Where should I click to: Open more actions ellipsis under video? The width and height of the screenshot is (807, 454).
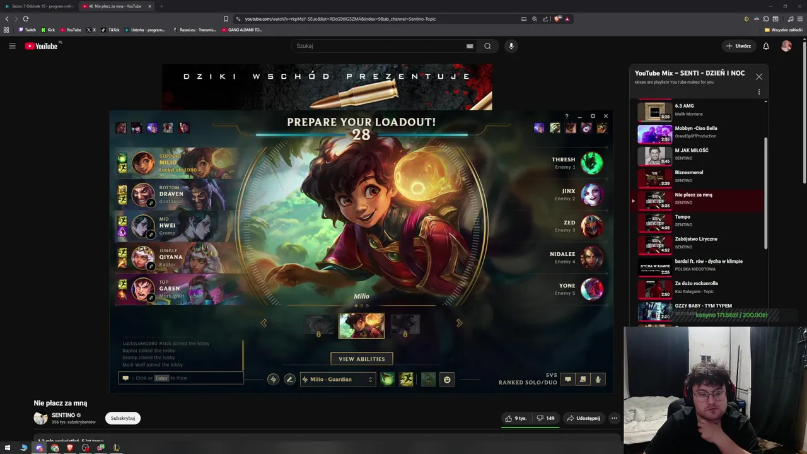tap(614, 418)
